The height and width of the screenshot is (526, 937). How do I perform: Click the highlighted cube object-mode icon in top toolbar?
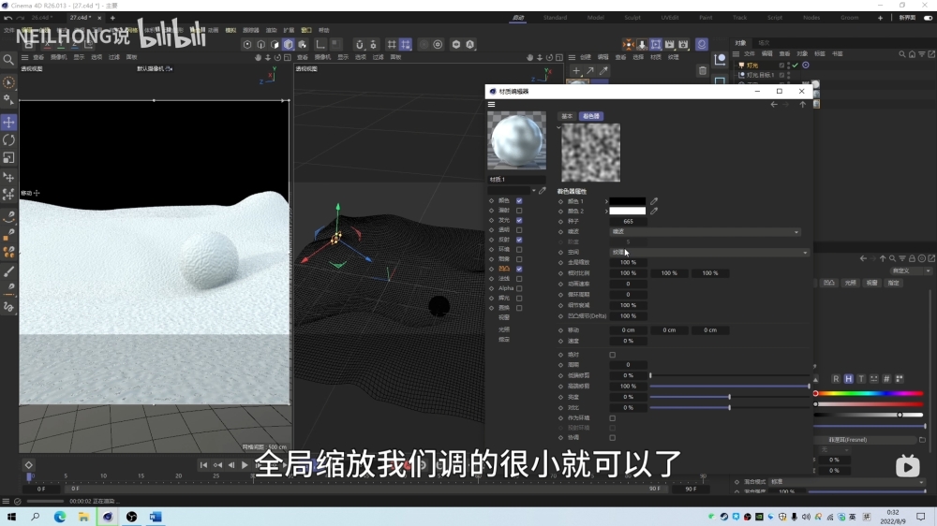click(289, 44)
